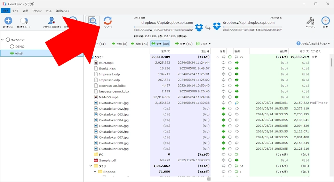Open the ツール menu

[48, 11]
